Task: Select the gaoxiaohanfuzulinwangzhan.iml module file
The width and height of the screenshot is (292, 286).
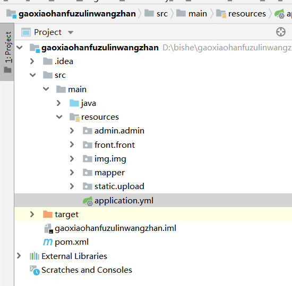Action: click(115, 228)
